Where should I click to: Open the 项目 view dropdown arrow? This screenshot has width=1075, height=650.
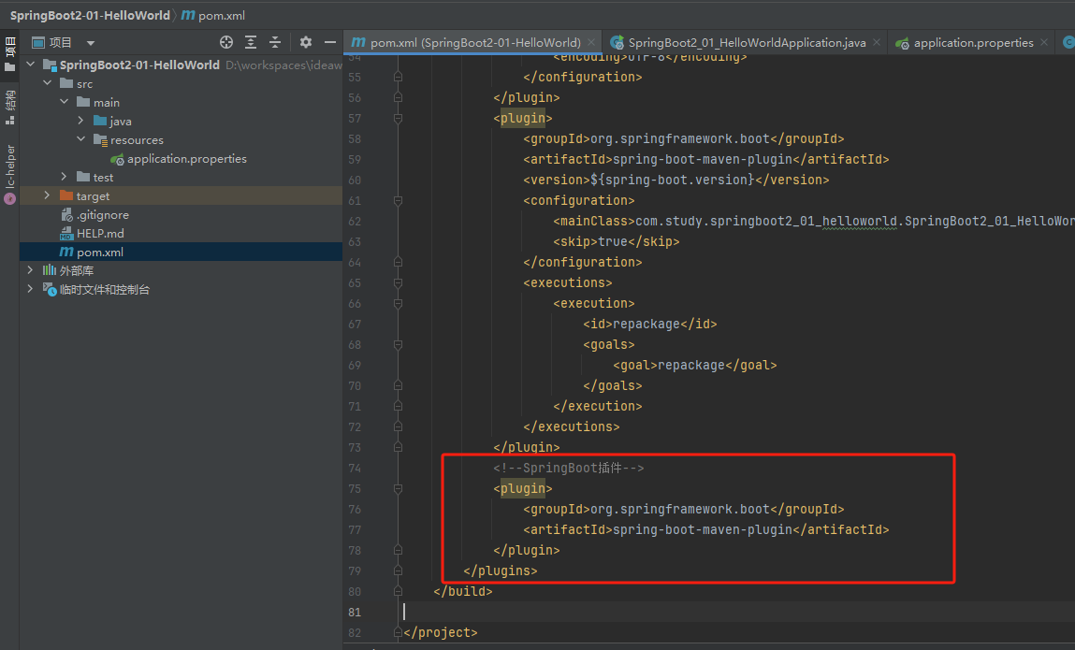[x=91, y=43]
